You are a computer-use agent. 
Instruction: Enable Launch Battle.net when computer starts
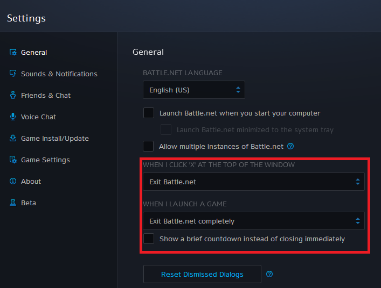coord(149,113)
